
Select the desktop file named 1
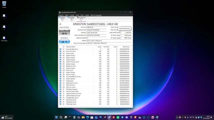click(4, 16)
